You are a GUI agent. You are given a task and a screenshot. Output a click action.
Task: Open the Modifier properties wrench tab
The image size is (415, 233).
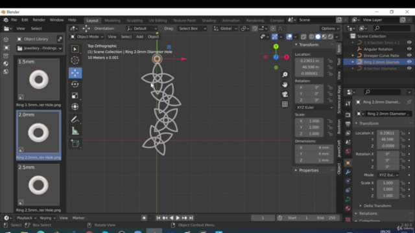click(x=348, y=172)
